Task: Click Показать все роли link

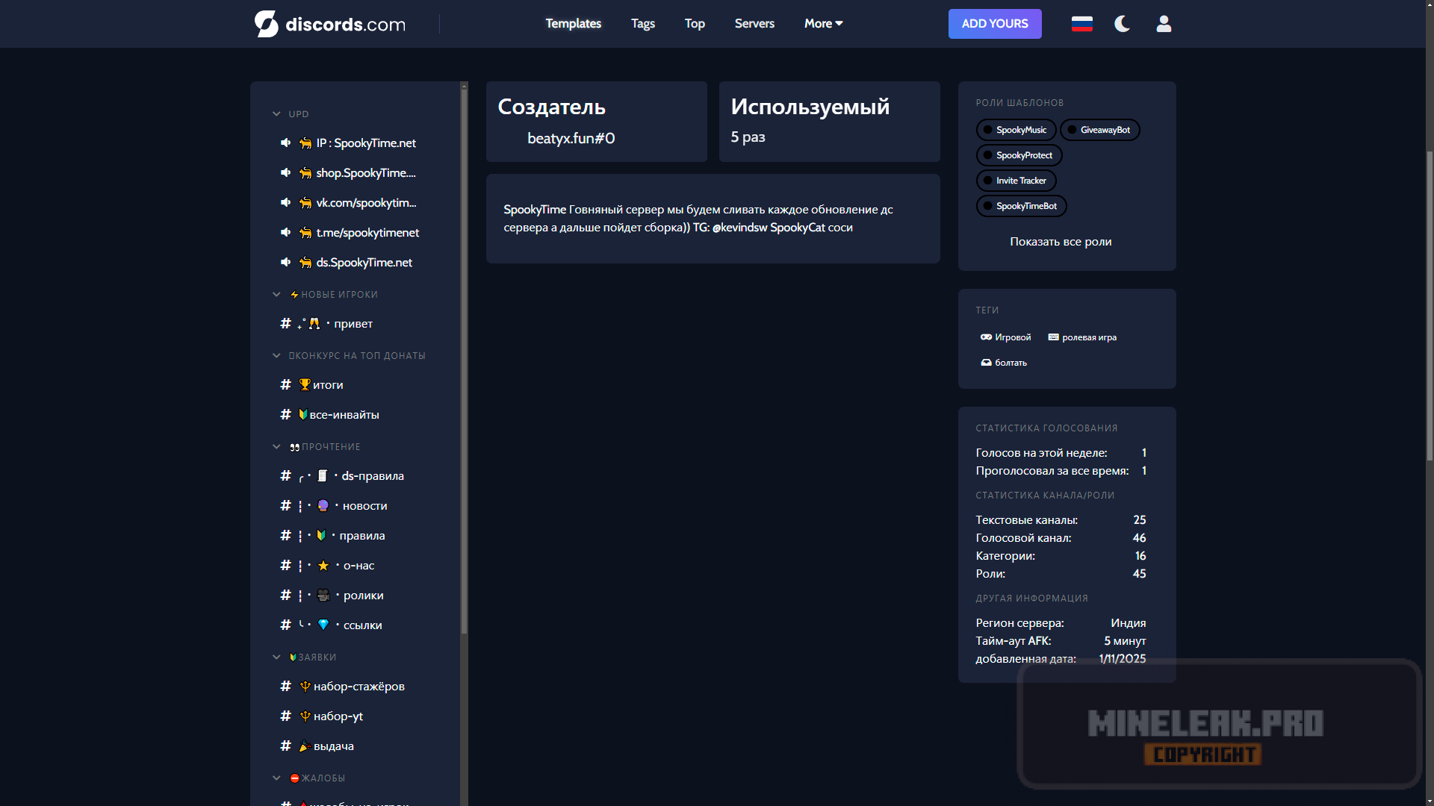Action: 1061,242
